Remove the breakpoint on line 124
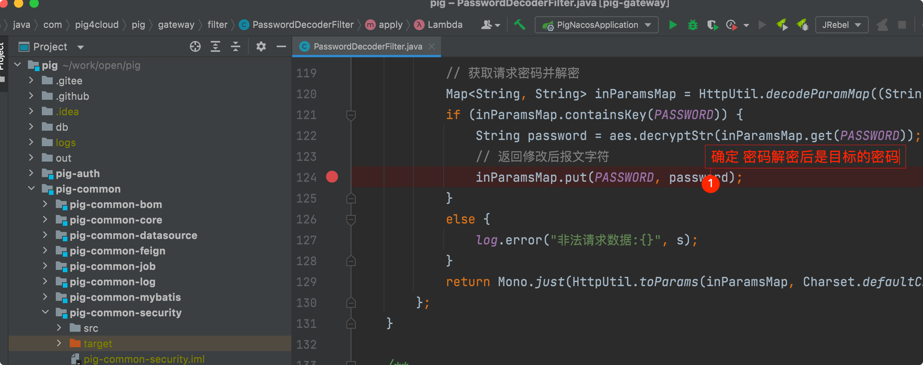 click(332, 177)
